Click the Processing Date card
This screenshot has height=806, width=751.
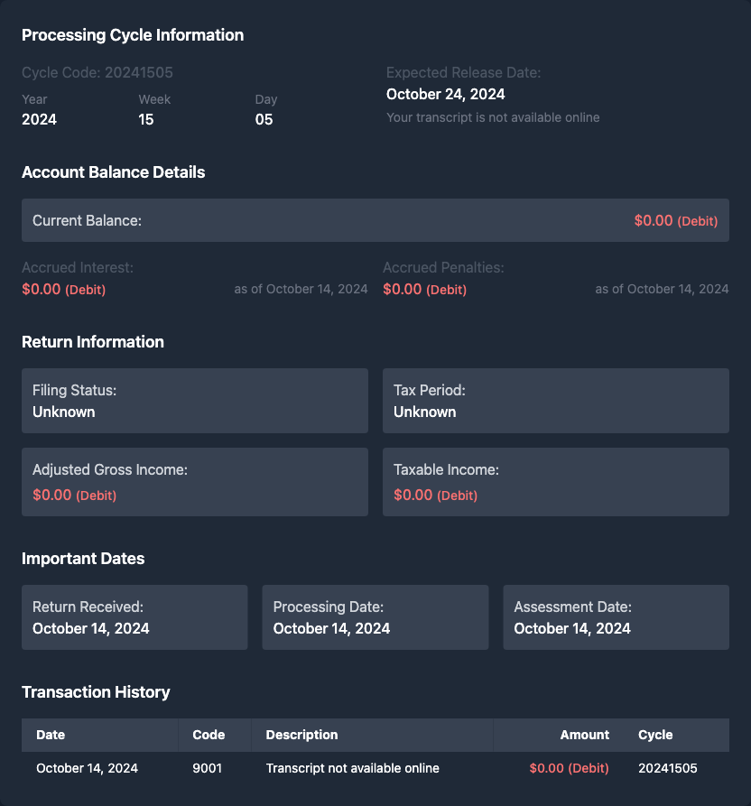coord(375,617)
